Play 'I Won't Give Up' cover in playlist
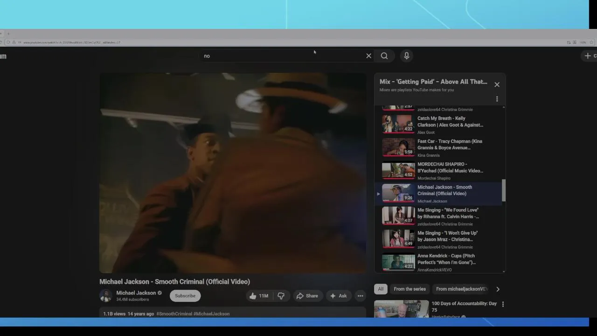 point(439,239)
